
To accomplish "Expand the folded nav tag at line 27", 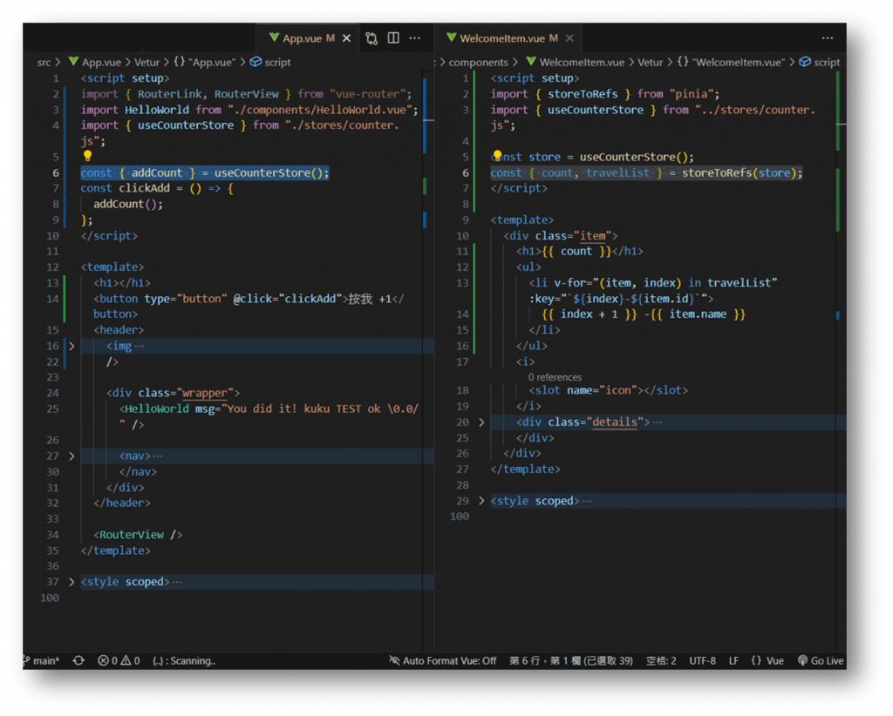I will click(72, 456).
